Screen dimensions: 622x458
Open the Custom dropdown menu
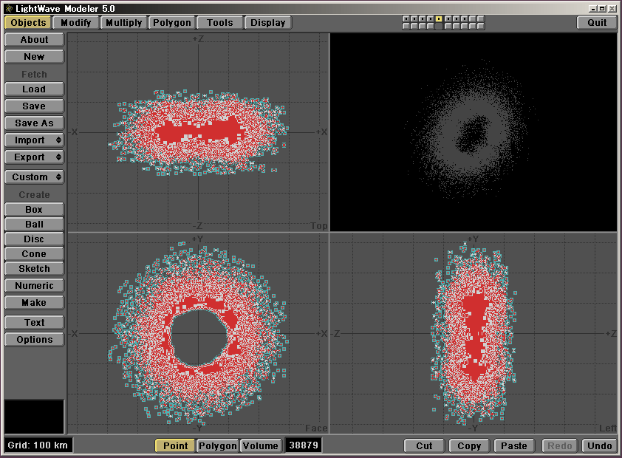coord(34,177)
